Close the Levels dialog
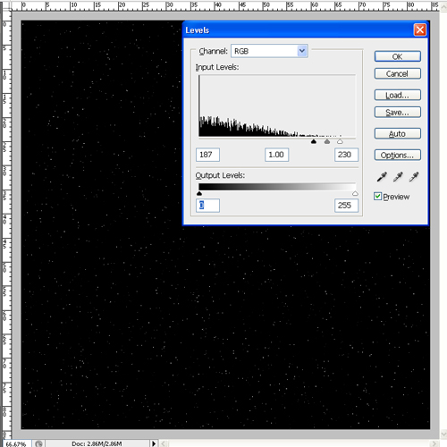The width and height of the screenshot is (447, 447). pos(420,30)
